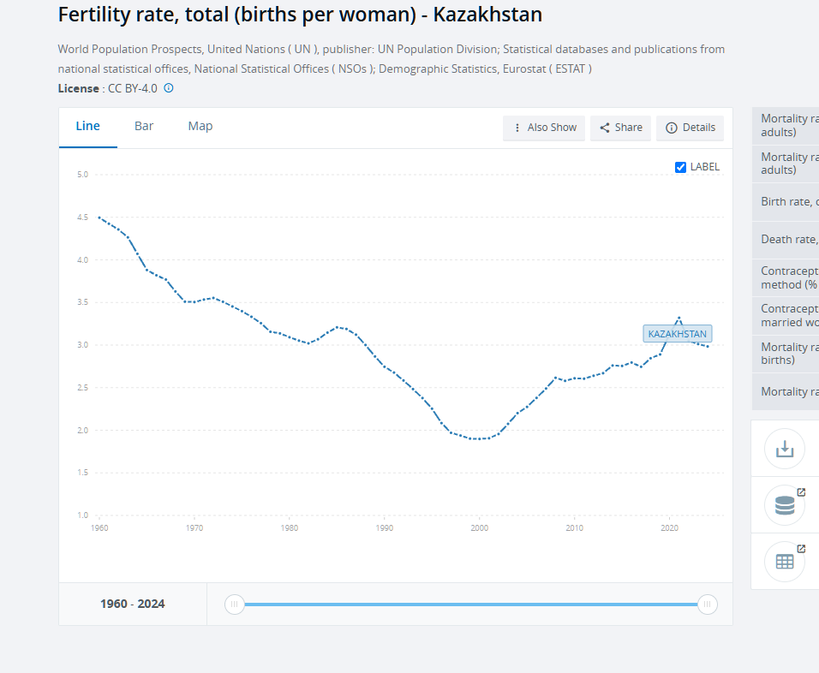Image resolution: width=819 pixels, height=673 pixels.
Task: Click the external link arrow on the table icon
Action: coord(801,549)
